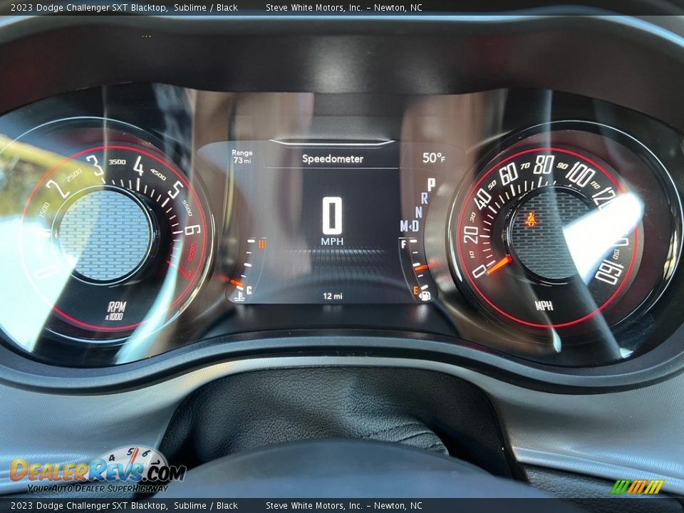The height and width of the screenshot is (513, 684).
Task: Click the RPM x1000 tachometer label
Action: tap(116, 311)
